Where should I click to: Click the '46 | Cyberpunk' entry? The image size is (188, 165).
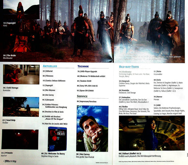click(48, 100)
